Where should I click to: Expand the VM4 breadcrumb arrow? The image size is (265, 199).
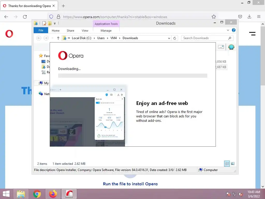tap(120, 38)
